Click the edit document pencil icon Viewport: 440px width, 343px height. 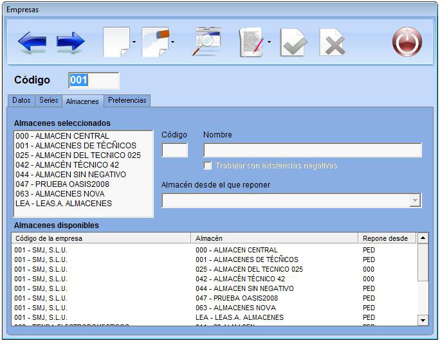tap(252, 42)
